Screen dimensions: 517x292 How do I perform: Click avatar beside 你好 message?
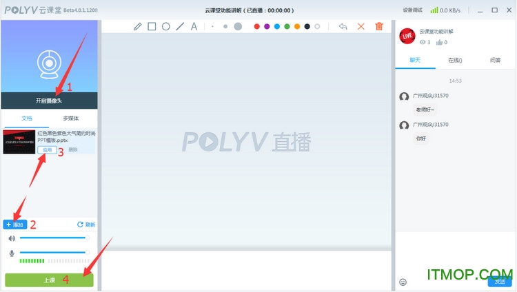(404, 125)
